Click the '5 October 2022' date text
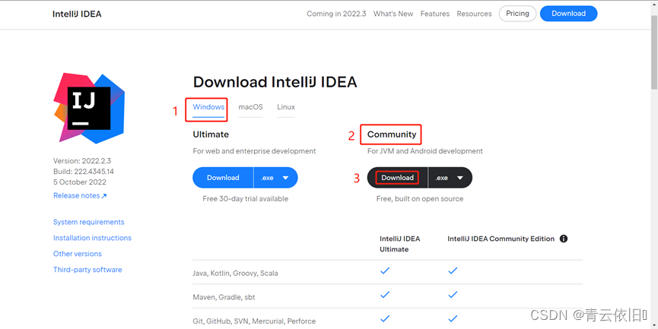The width and height of the screenshot is (658, 329). (x=80, y=182)
